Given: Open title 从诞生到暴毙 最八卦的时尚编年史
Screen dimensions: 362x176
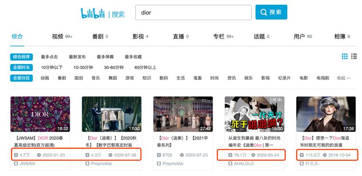Looking at the screenshot, I should pyautogui.click(x=254, y=142).
